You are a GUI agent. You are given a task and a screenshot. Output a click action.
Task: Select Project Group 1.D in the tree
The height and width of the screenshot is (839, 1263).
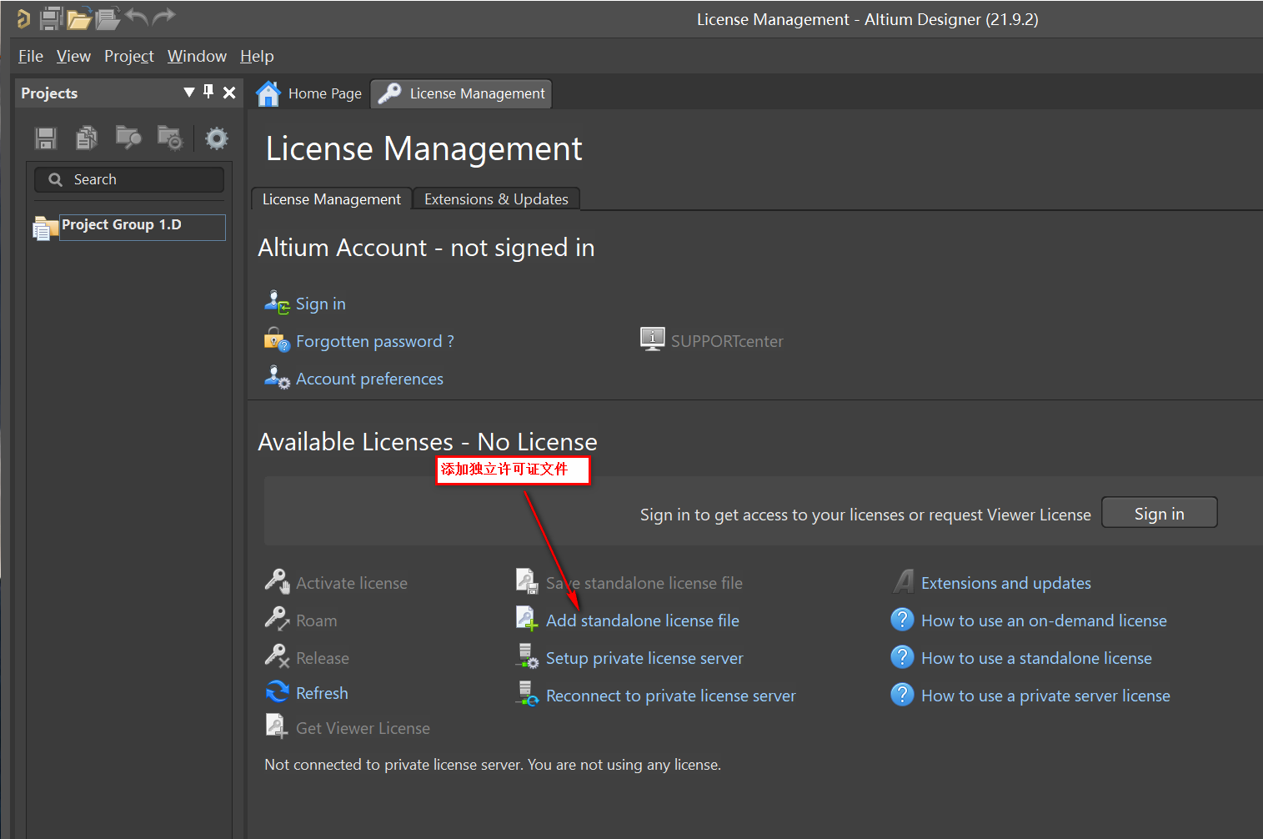click(142, 227)
